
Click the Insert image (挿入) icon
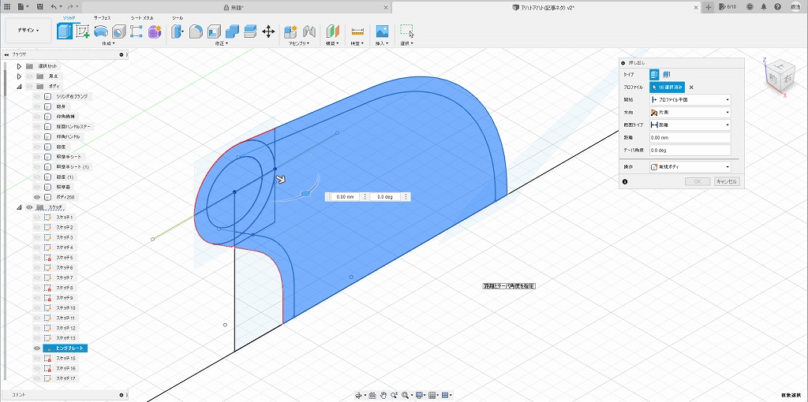pyautogui.click(x=382, y=32)
